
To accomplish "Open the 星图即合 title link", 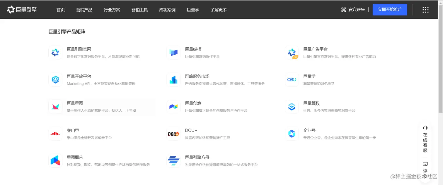I will point(75,157).
